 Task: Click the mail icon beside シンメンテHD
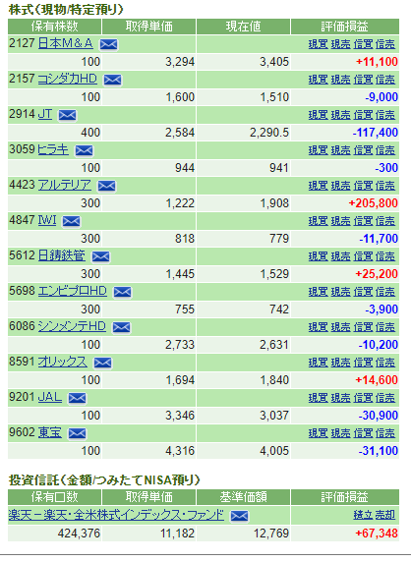[x=122, y=327]
